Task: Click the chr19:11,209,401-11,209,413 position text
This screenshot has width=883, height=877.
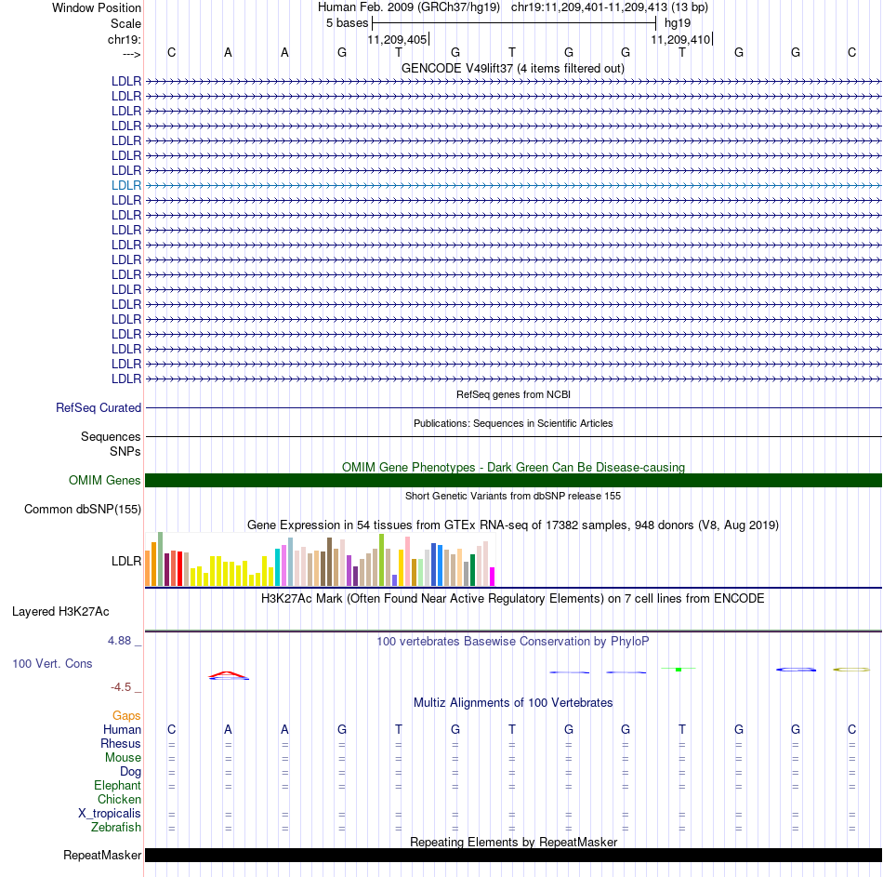Action: [610, 7]
